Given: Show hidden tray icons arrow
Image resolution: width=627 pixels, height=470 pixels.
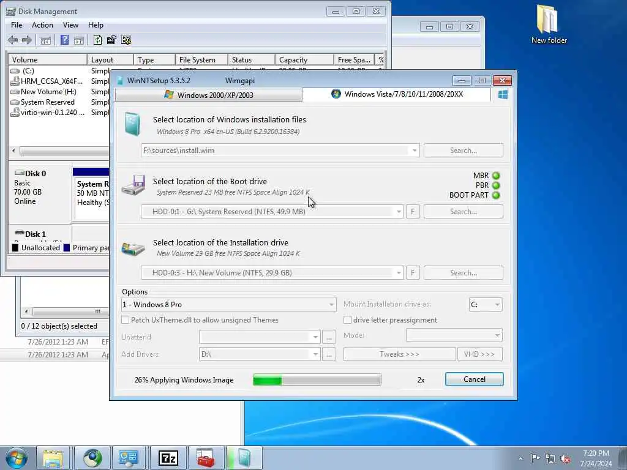Looking at the screenshot, I should pyautogui.click(x=520, y=458).
